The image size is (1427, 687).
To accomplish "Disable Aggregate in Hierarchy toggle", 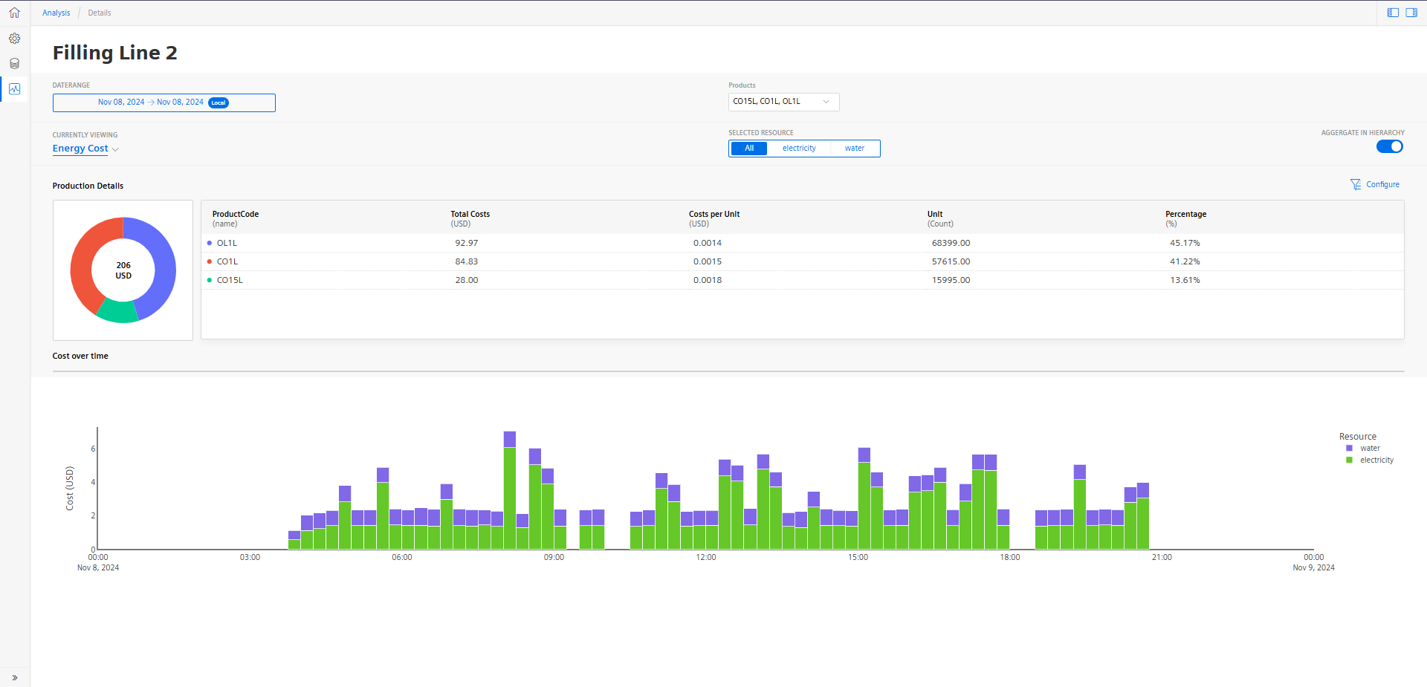I will pos(1389,146).
